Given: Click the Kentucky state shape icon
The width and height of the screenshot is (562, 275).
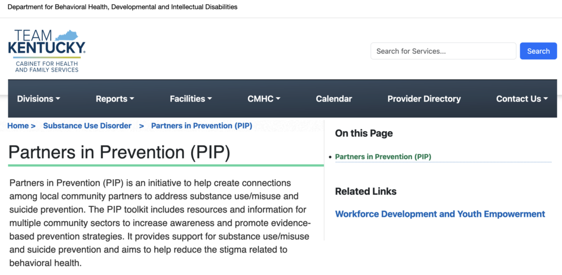Looking at the screenshot, I should coord(66,35).
